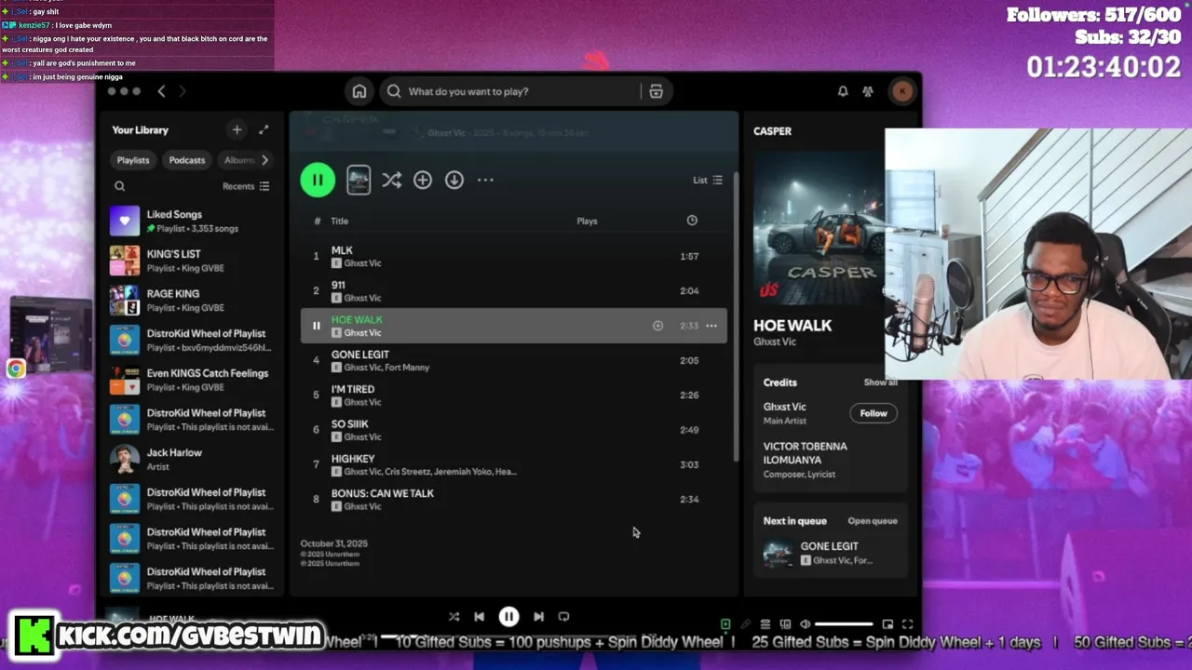Screen dimensions: 1192x670
Task: Open queue from Next in queue
Action: coord(873,521)
